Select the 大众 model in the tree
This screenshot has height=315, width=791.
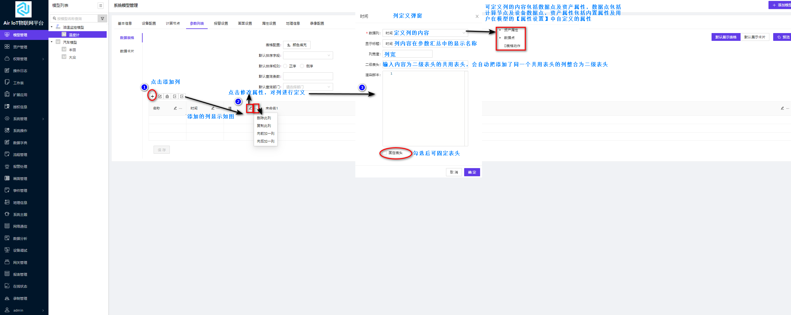(73, 57)
